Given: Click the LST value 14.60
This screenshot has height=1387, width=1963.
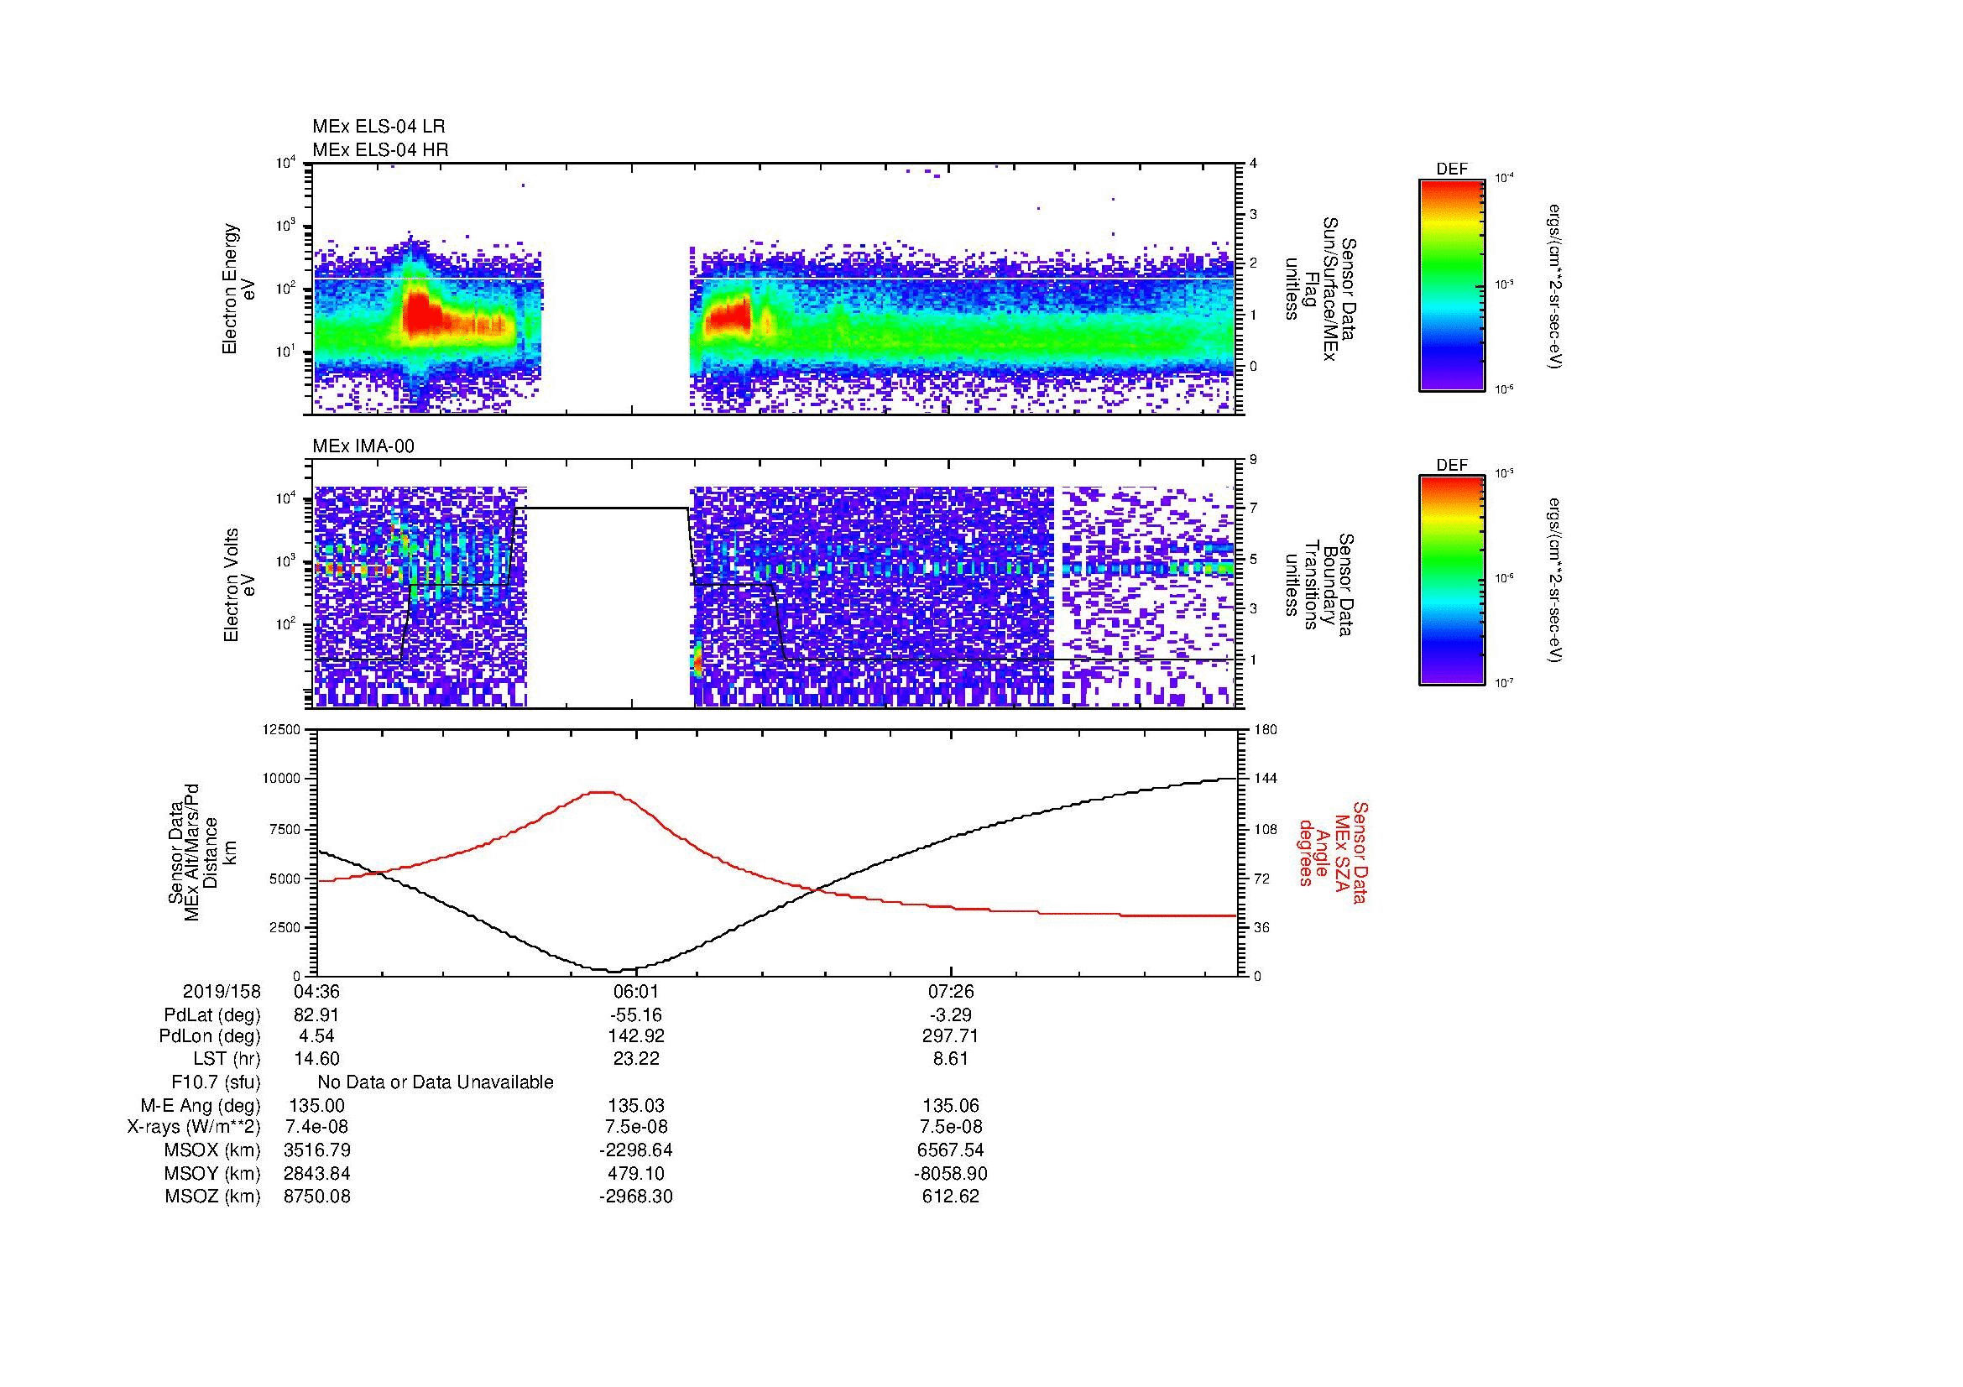Looking at the screenshot, I should click(x=316, y=1059).
